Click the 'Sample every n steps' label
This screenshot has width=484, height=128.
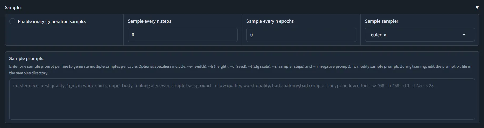(150, 21)
